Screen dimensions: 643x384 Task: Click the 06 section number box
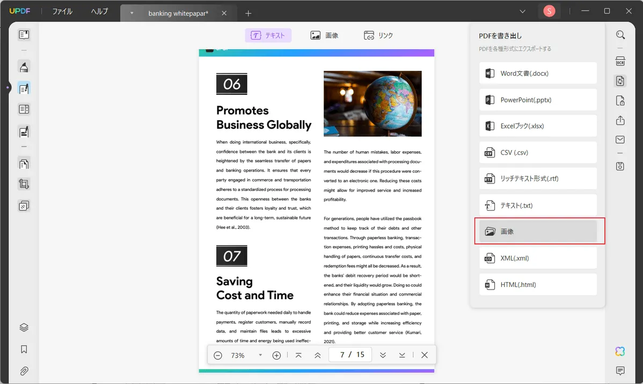(x=232, y=84)
